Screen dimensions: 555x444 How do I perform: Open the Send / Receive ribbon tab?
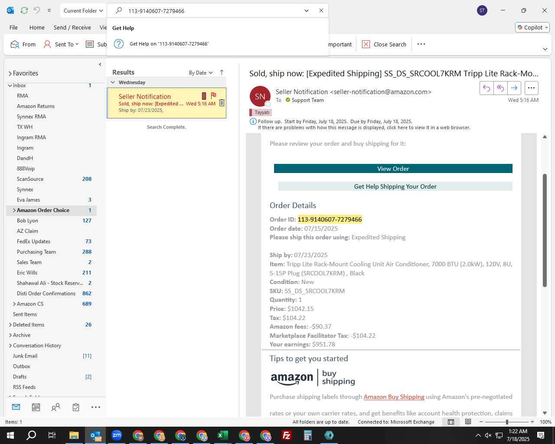[x=72, y=27]
